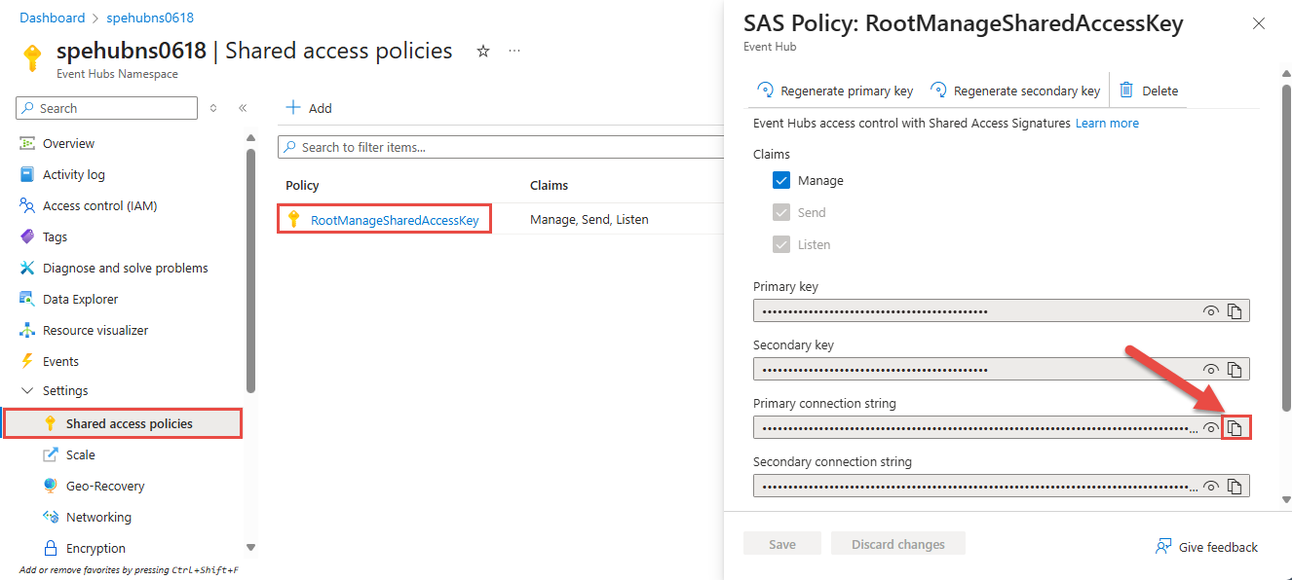Show the Primary key with eye icon

[x=1211, y=311]
